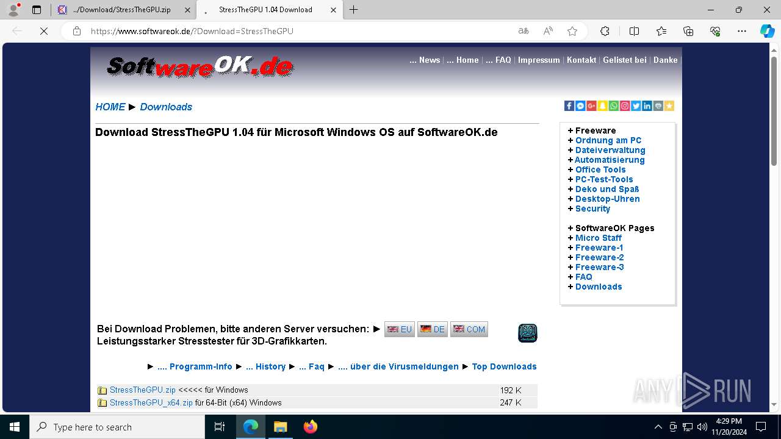The height and width of the screenshot is (439, 781).
Task: Click the address bar URL field
Action: pyautogui.click(x=299, y=31)
